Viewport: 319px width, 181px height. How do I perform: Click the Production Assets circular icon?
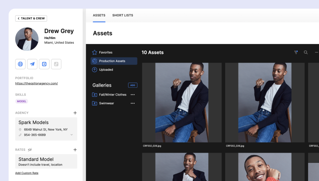(94, 61)
